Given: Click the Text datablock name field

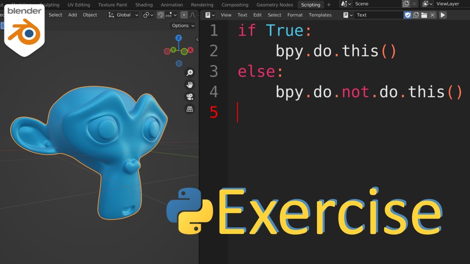Looking at the screenshot, I should (378, 15).
